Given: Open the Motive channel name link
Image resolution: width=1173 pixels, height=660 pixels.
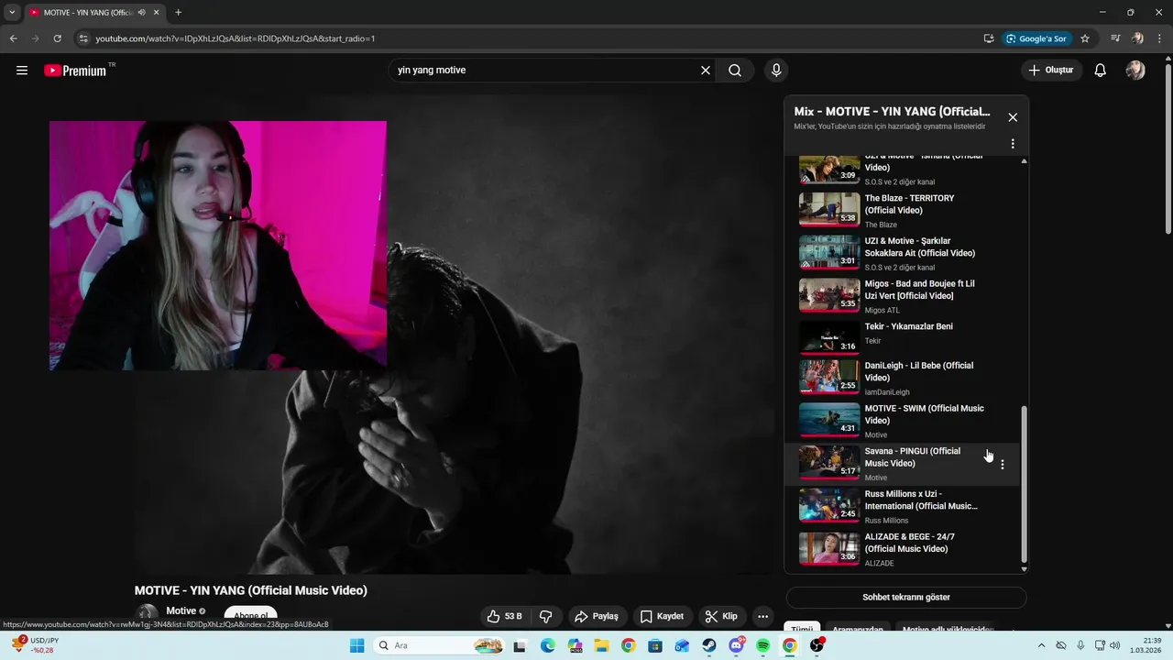Looking at the screenshot, I should [181, 611].
